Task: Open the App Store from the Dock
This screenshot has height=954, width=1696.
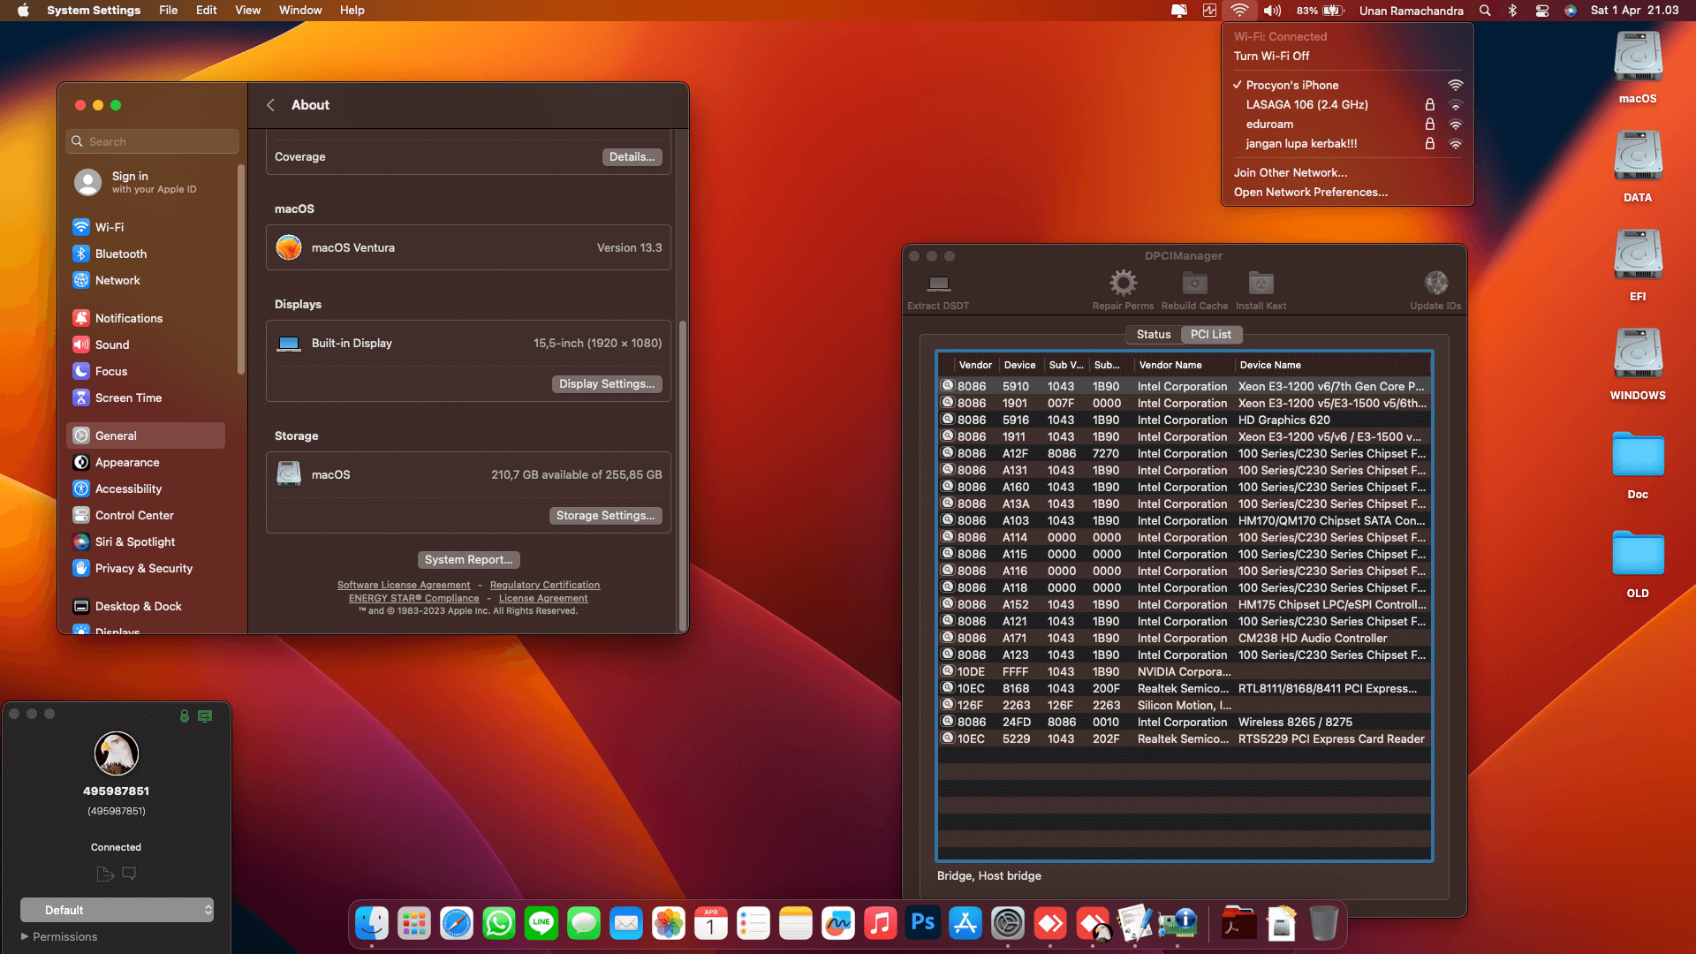Action: (965, 922)
